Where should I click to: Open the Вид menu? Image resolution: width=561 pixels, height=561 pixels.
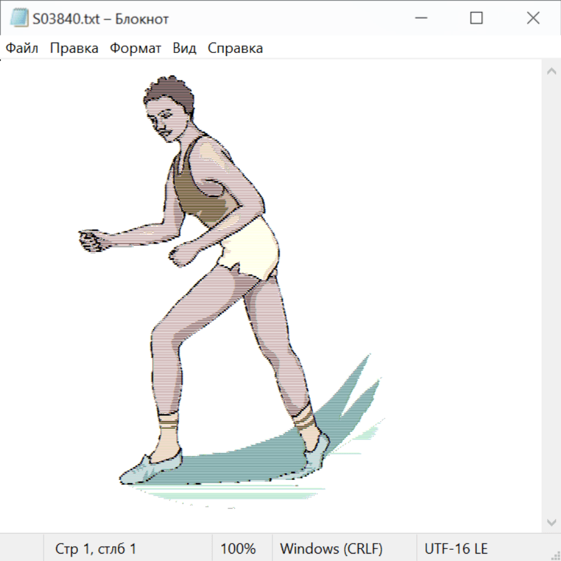point(185,49)
